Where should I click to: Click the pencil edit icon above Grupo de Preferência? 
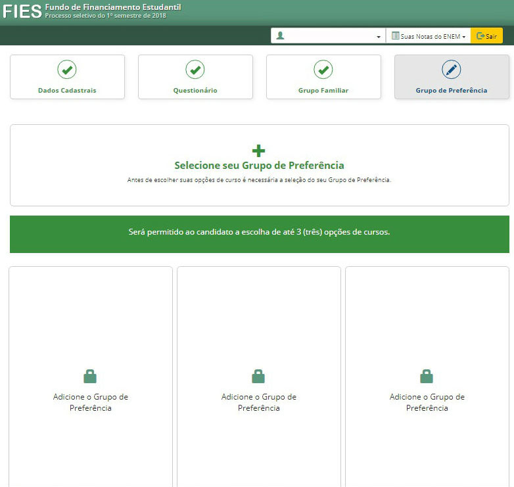[x=452, y=70]
